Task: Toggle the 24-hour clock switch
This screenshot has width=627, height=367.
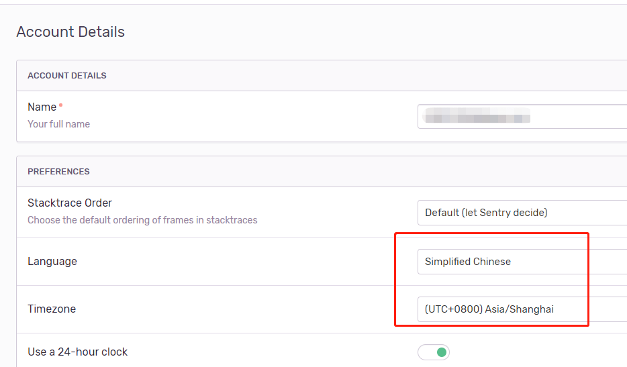Action: [434, 352]
